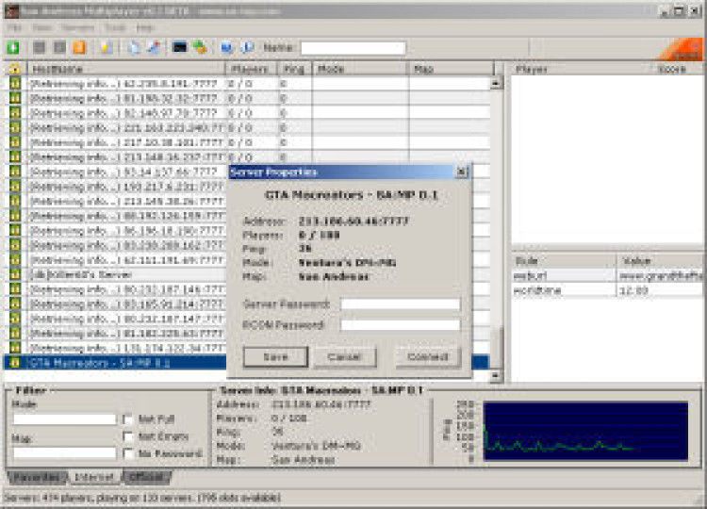Click the orange square toolbar icon
The width and height of the screenshot is (707, 509).
pos(80,47)
